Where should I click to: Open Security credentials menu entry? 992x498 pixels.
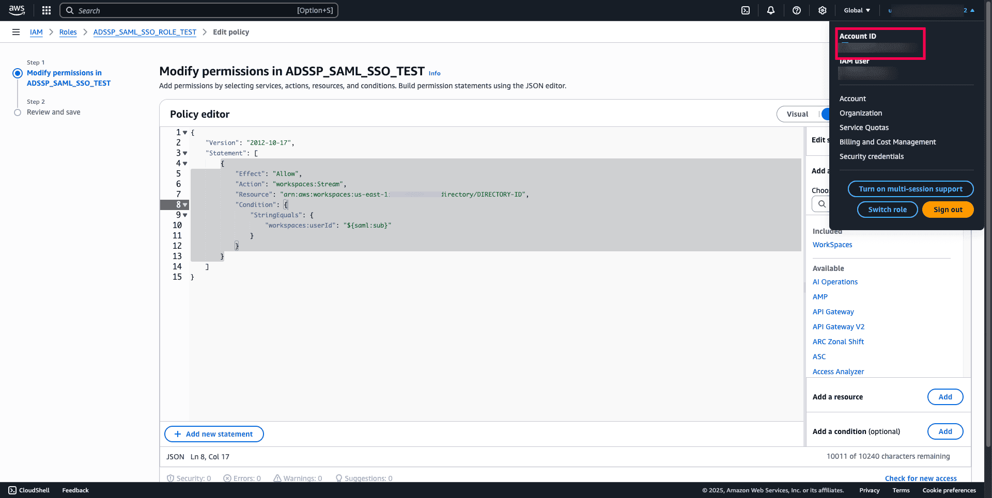872,156
